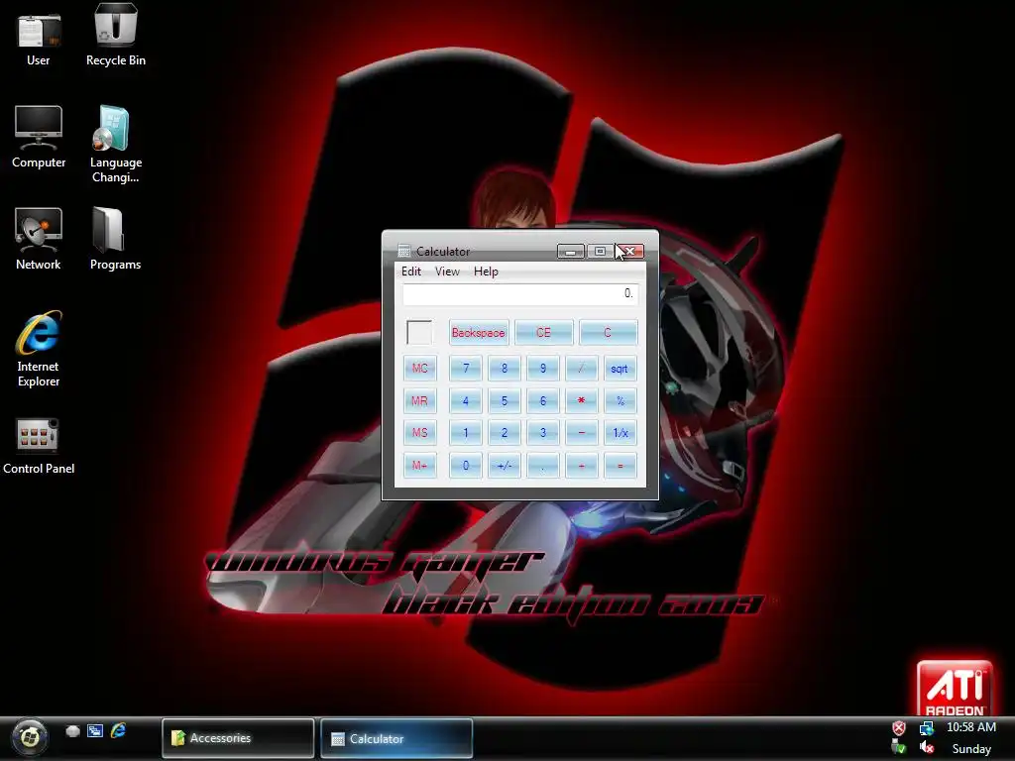Click the multiply (*) key
This screenshot has width=1015, height=761.
581,400
